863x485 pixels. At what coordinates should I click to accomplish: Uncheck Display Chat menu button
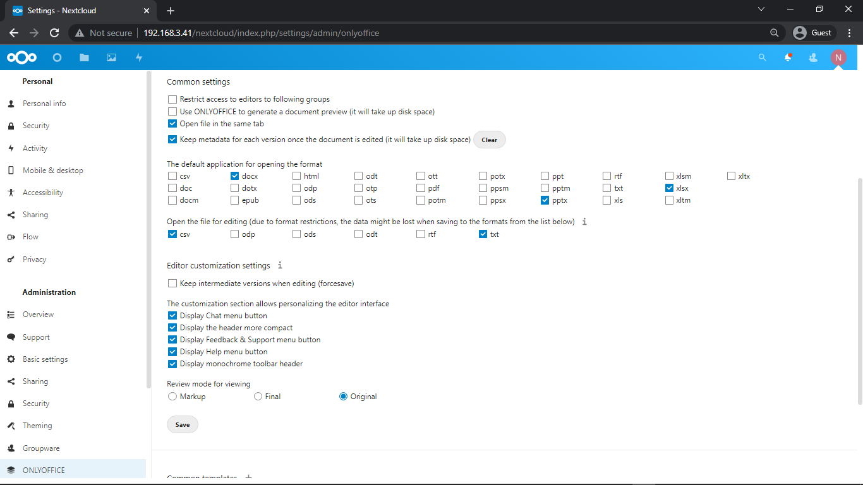(172, 316)
